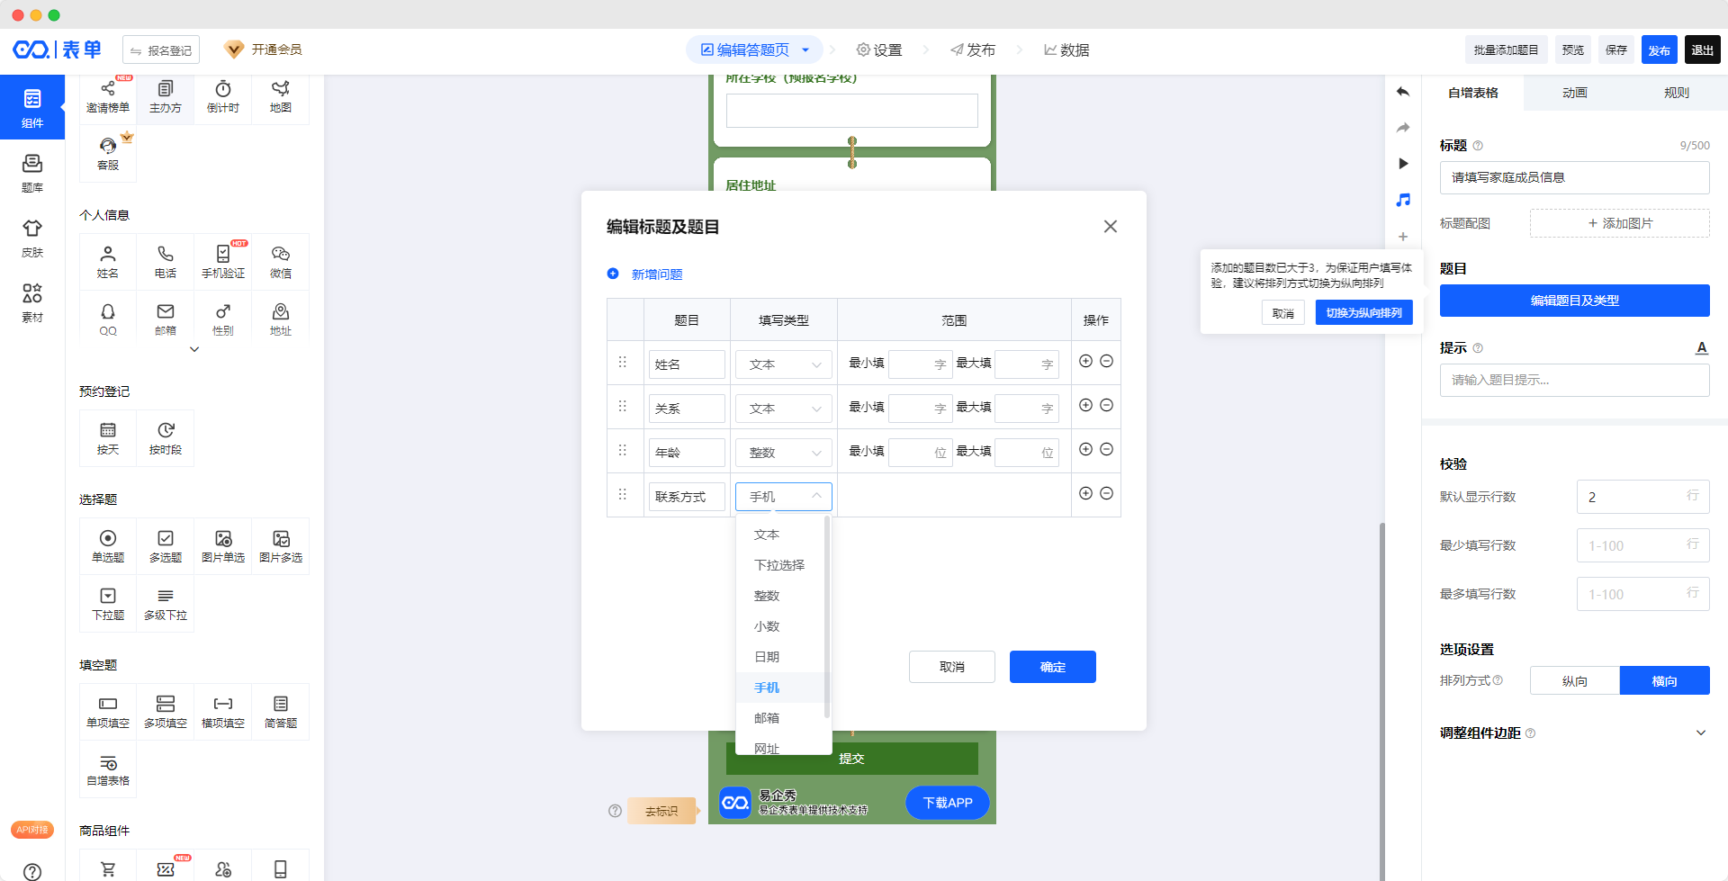Image resolution: width=1728 pixels, height=881 pixels.
Task: Open the 皮肤 skin sidebar panel
Action: pyautogui.click(x=32, y=237)
